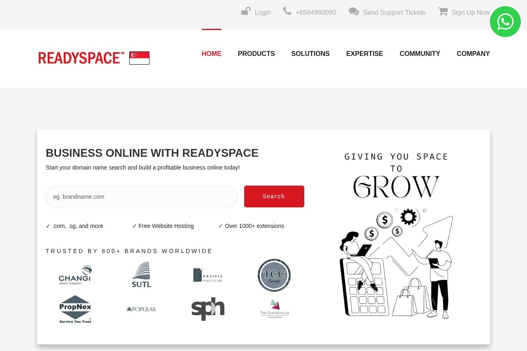Viewport: 527px width, 351px height.
Task: Open WhatsApp chat via the green icon
Action: (505, 21)
